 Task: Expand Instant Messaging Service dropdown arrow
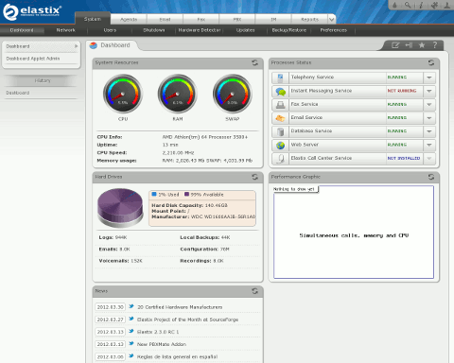coord(429,91)
